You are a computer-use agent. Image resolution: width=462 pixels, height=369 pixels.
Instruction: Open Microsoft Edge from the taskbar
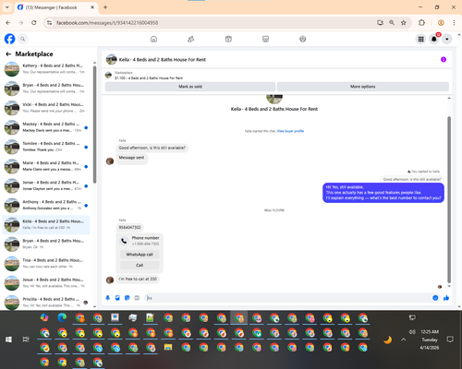(x=62, y=317)
